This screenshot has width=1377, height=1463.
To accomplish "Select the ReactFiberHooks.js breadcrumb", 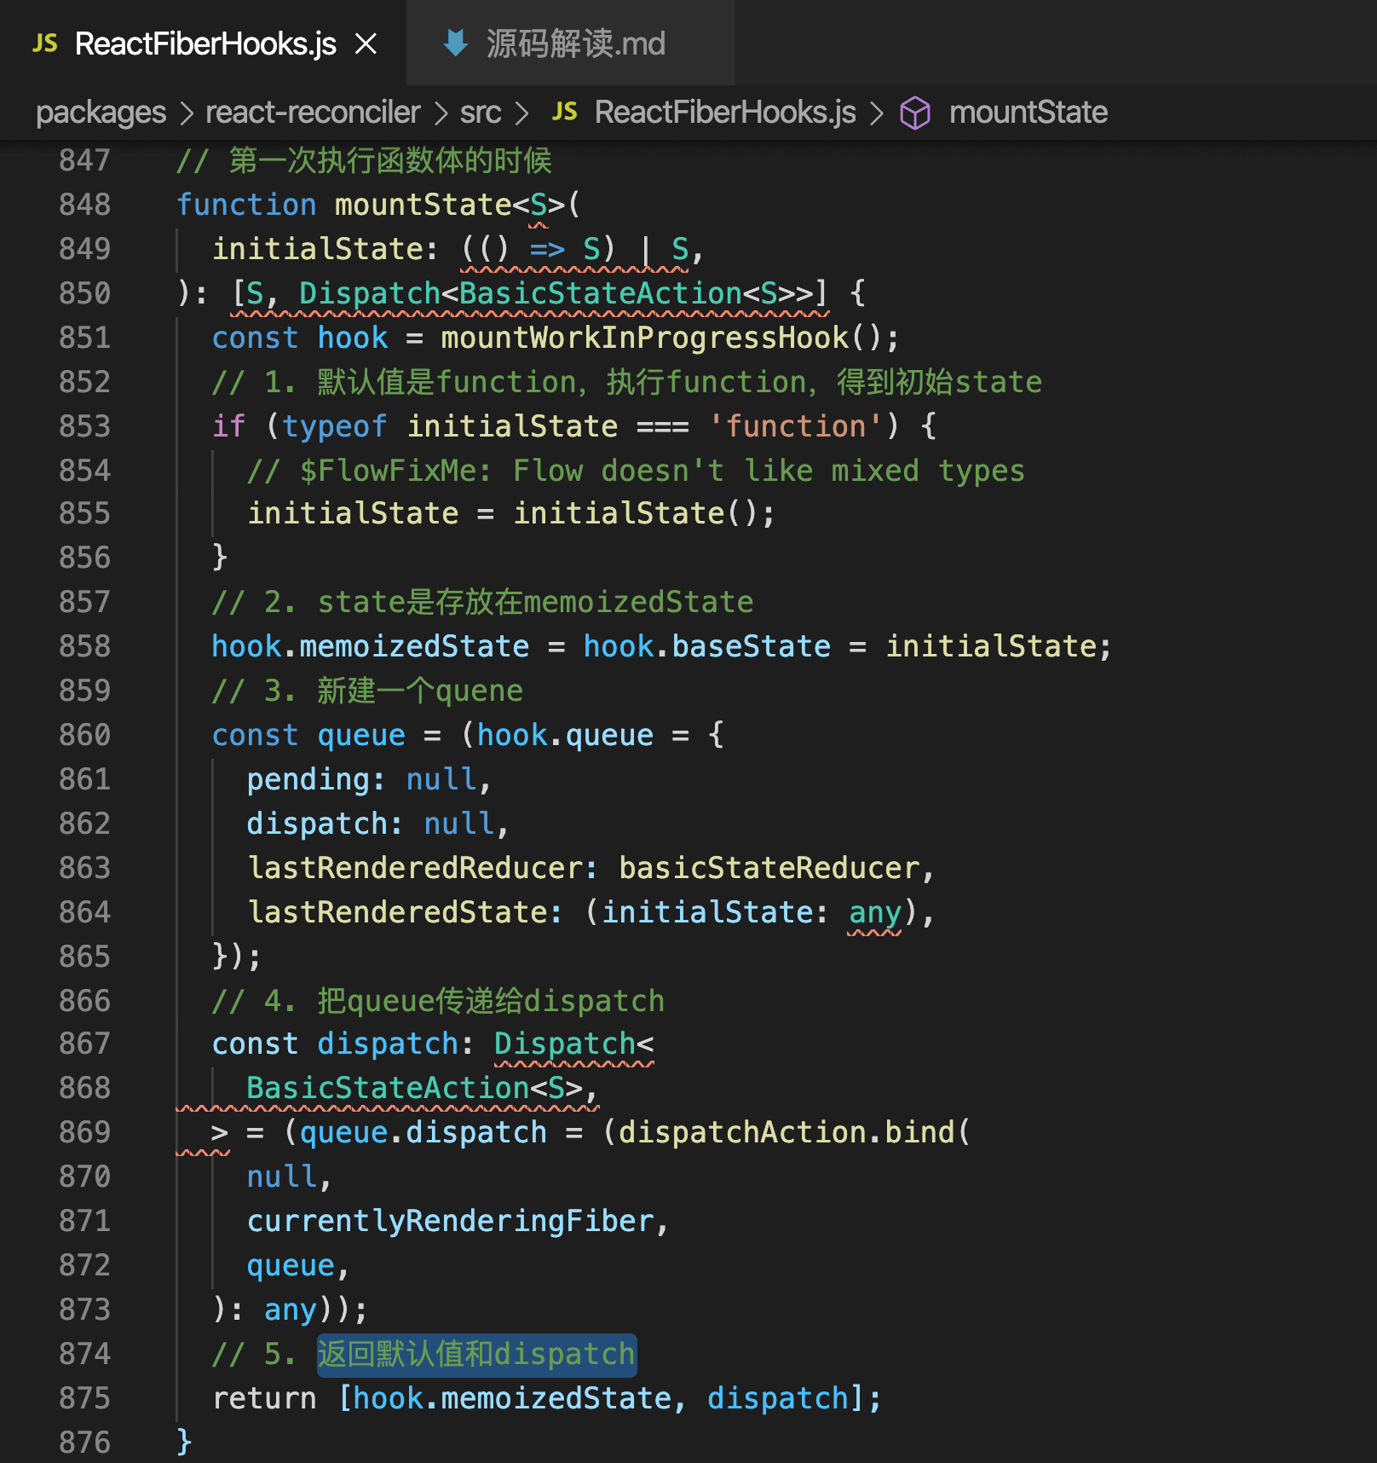I will point(725,112).
